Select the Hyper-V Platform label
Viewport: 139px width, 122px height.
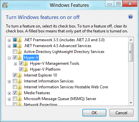tap(45, 69)
